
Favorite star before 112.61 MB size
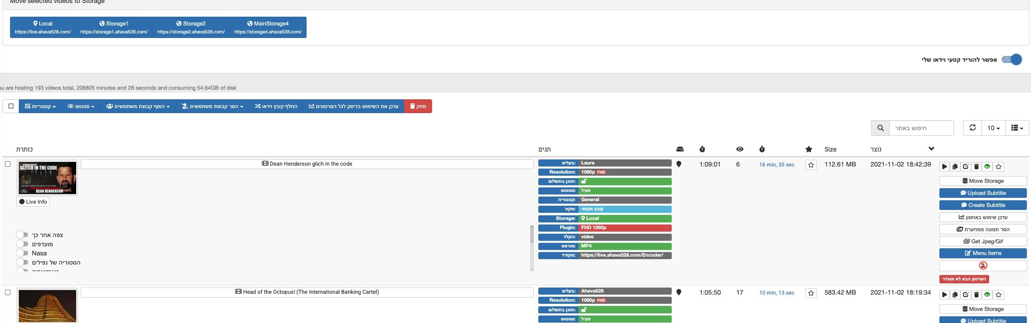click(x=811, y=165)
